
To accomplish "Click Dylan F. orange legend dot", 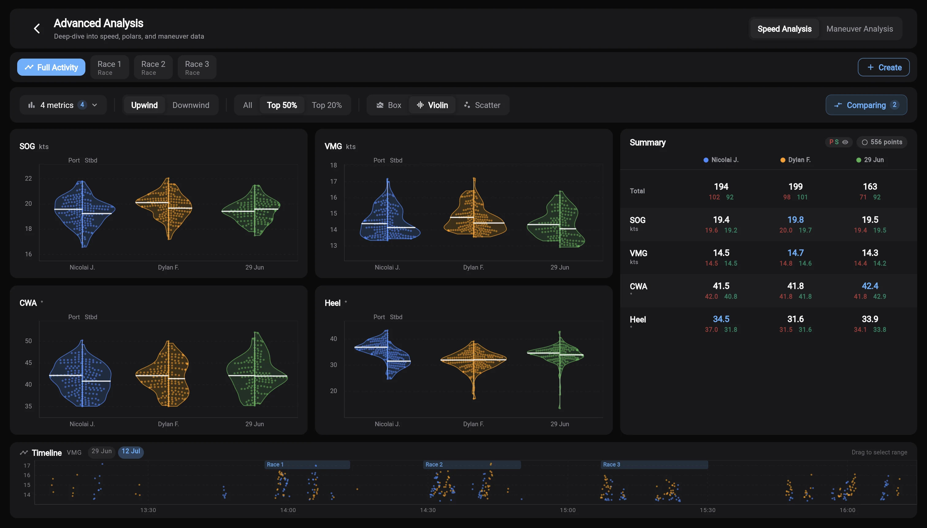I will 783,160.
